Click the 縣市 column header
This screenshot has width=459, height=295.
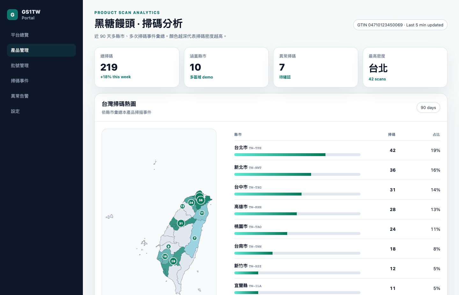point(238,134)
